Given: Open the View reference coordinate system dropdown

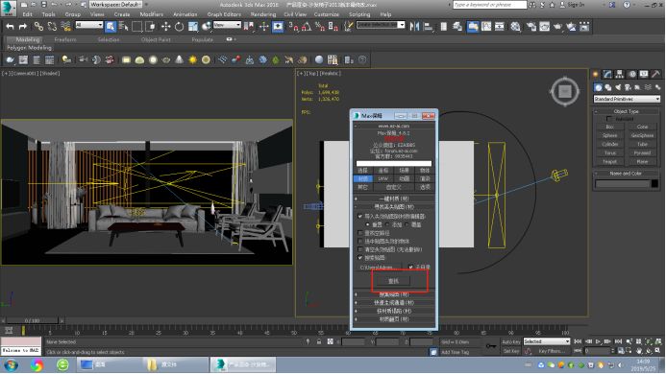Looking at the screenshot, I should click(227, 25).
